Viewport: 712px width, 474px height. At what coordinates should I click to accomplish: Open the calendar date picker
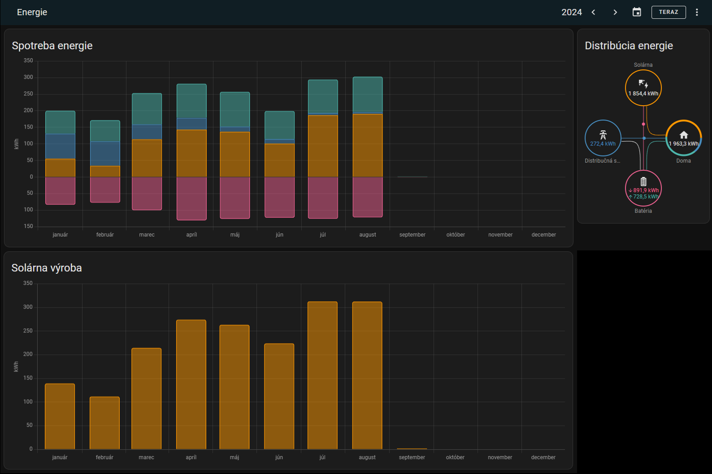(637, 12)
